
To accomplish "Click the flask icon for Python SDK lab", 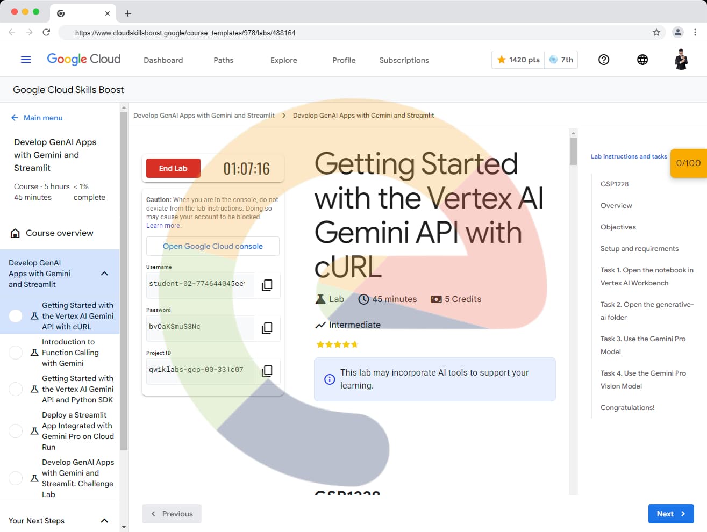I will click(34, 389).
